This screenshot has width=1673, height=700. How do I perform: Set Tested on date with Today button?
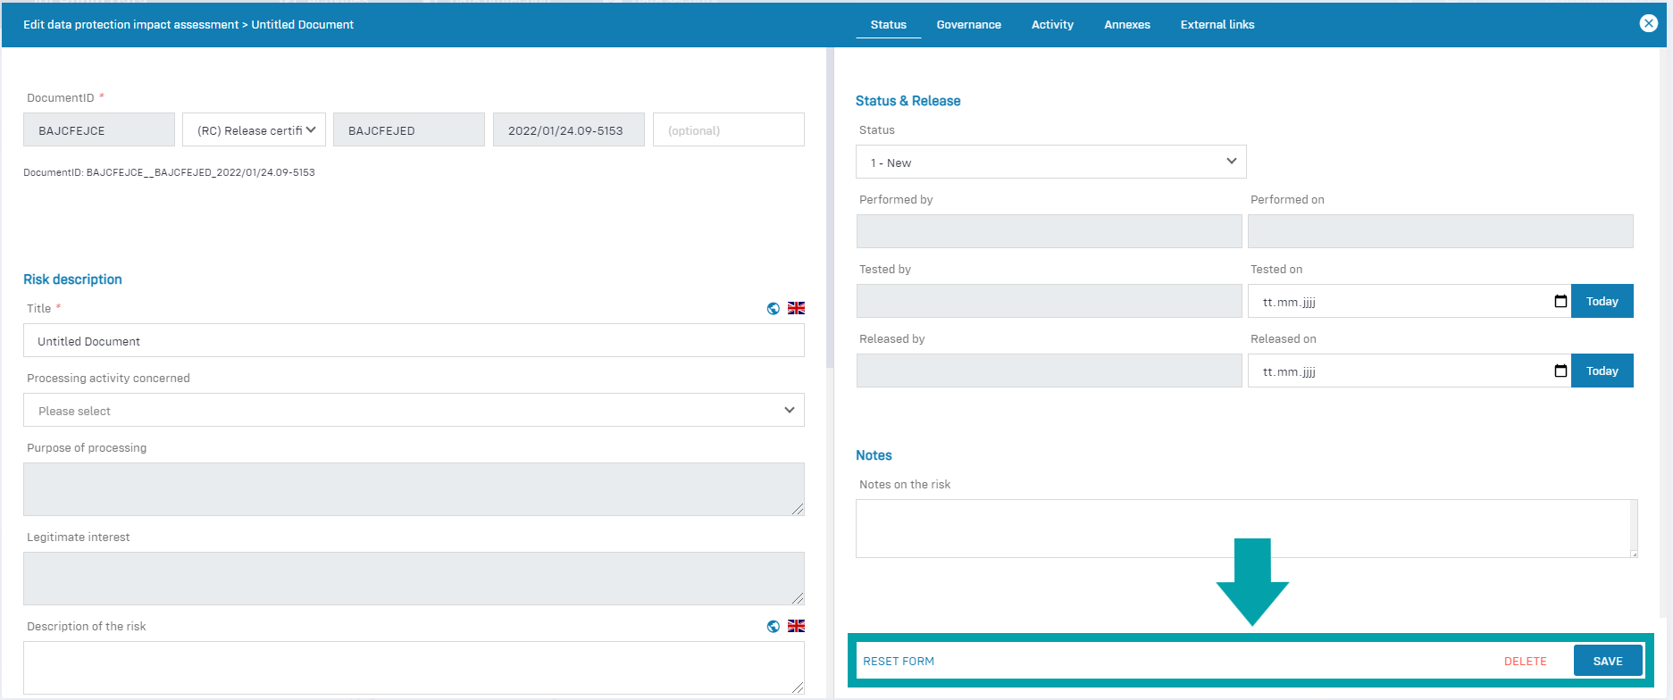tap(1602, 302)
